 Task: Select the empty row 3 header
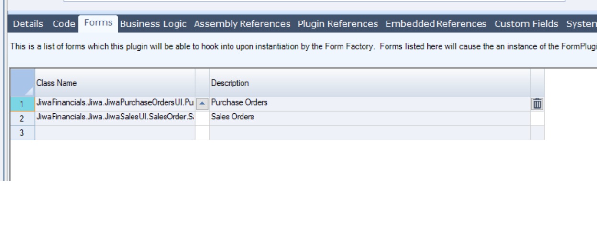(22, 132)
